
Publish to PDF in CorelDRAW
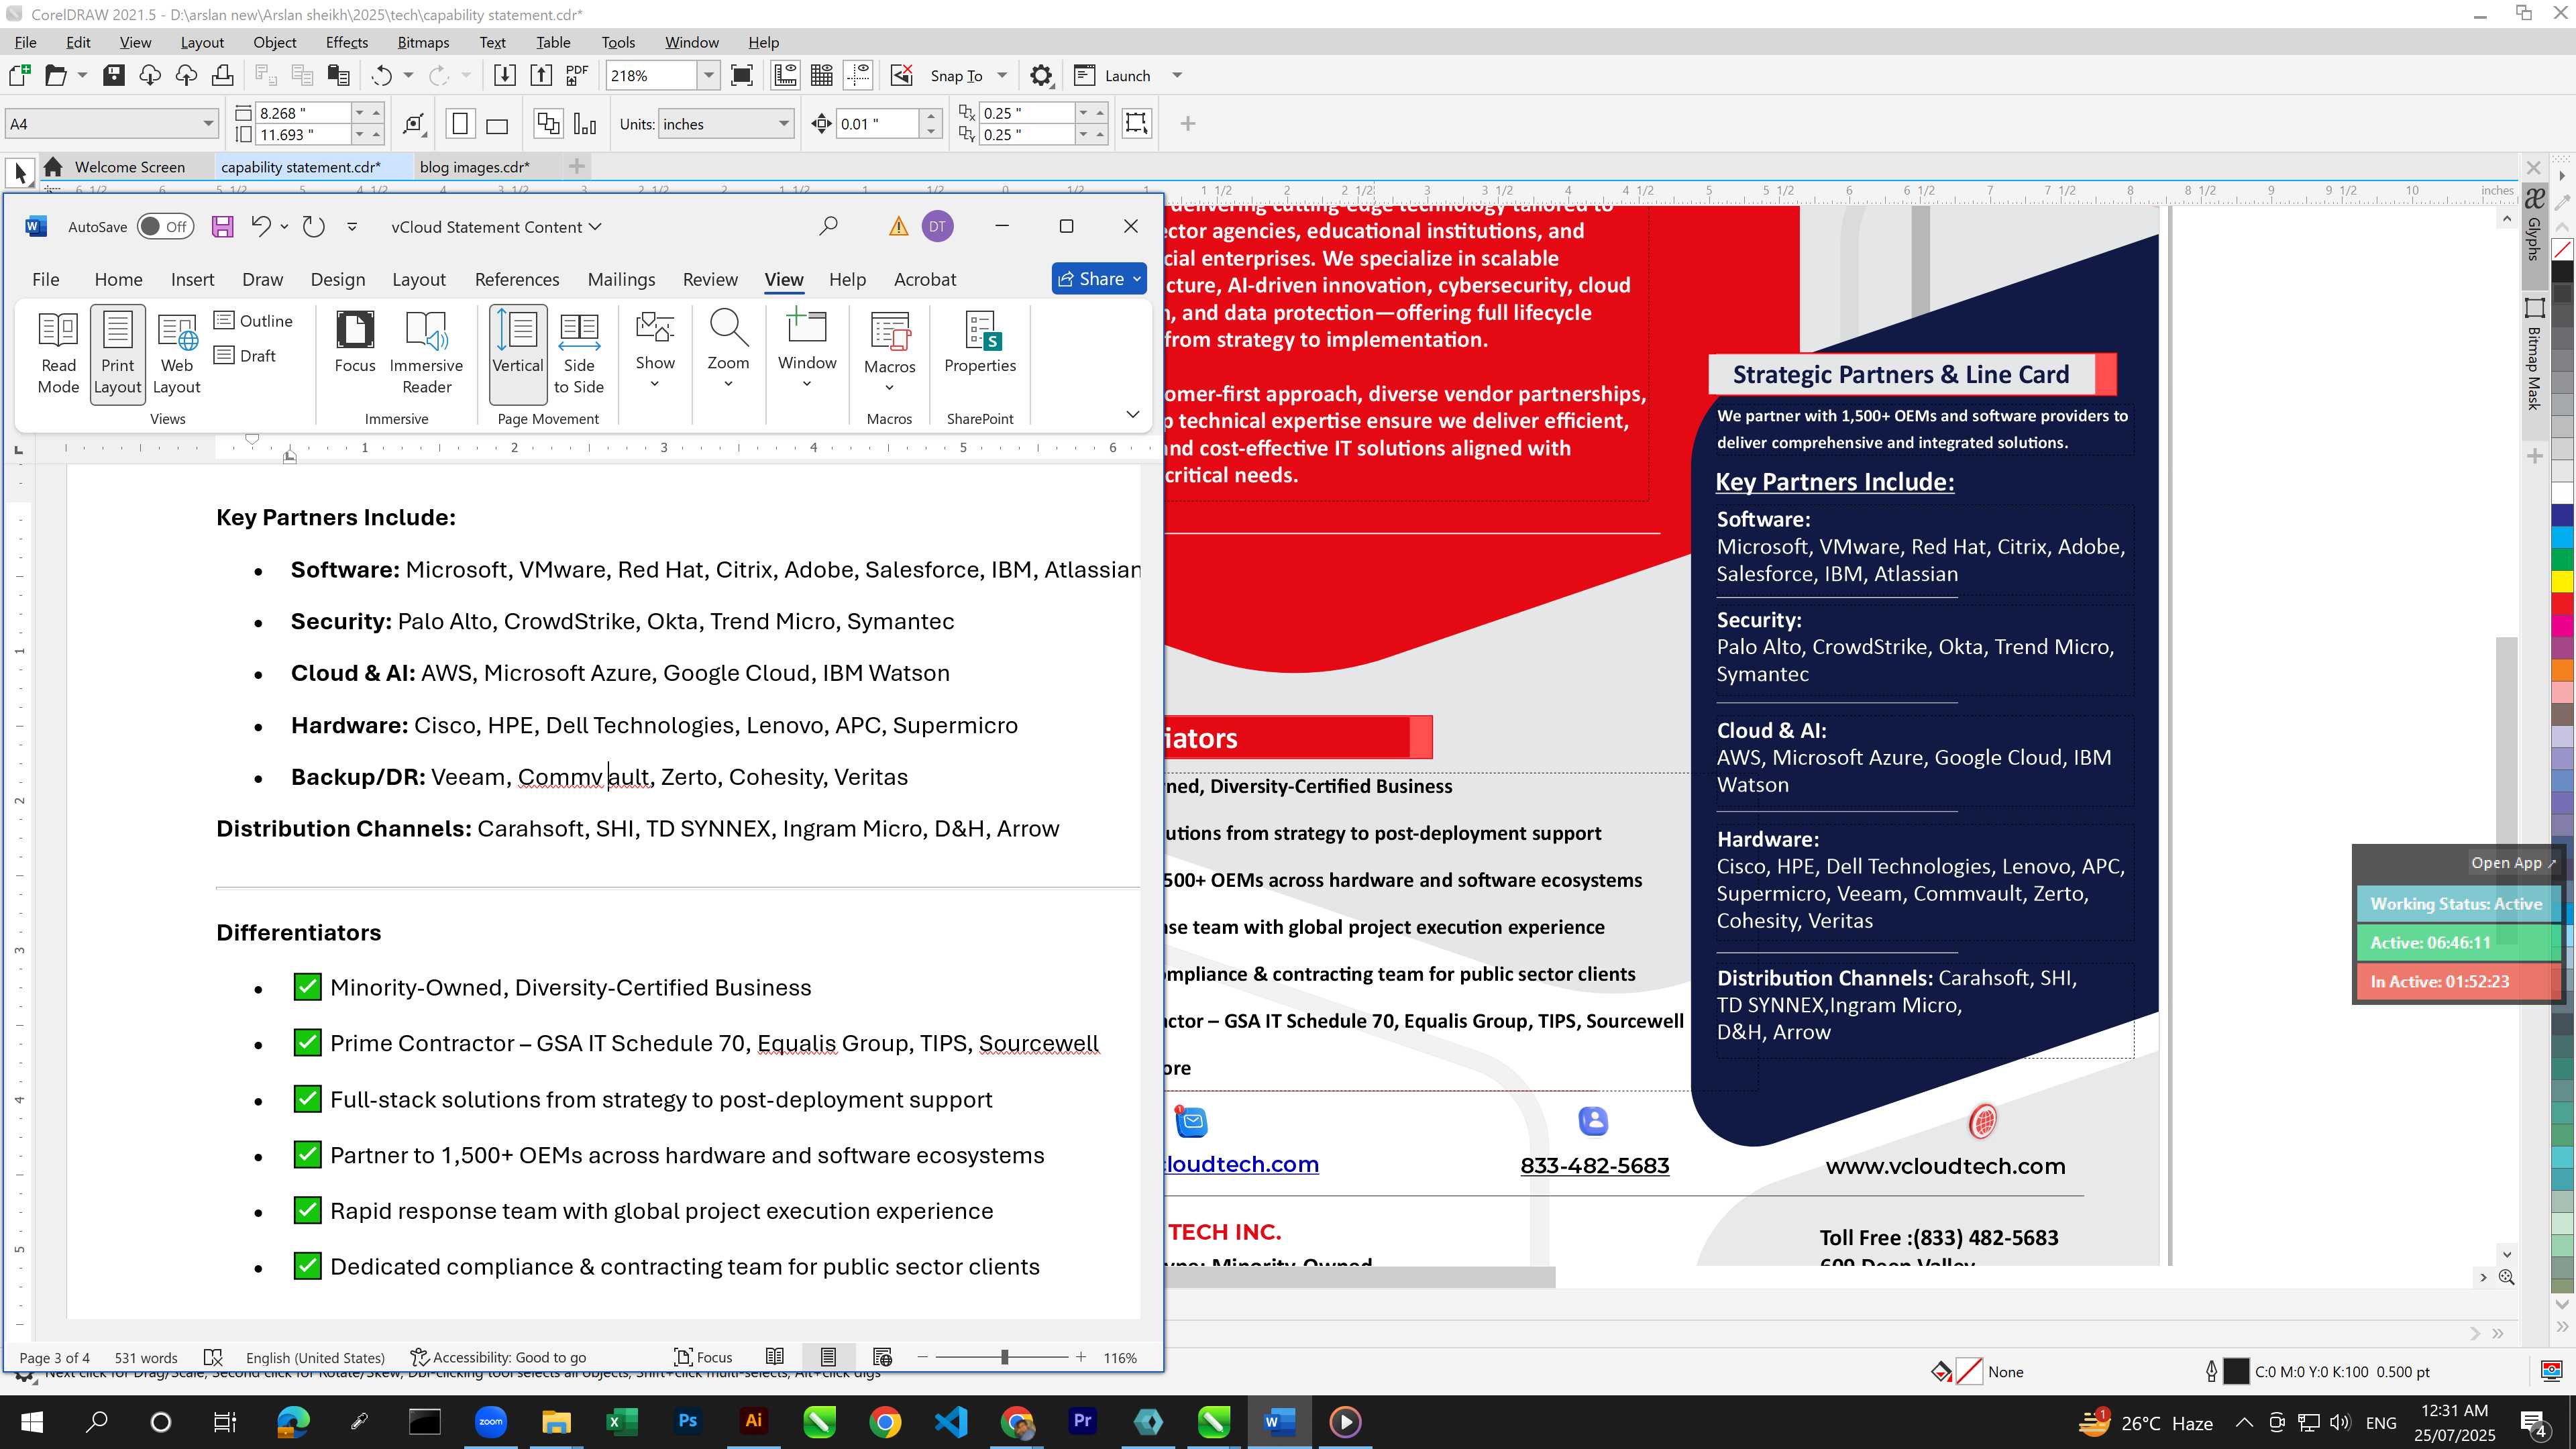click(577, 75)
